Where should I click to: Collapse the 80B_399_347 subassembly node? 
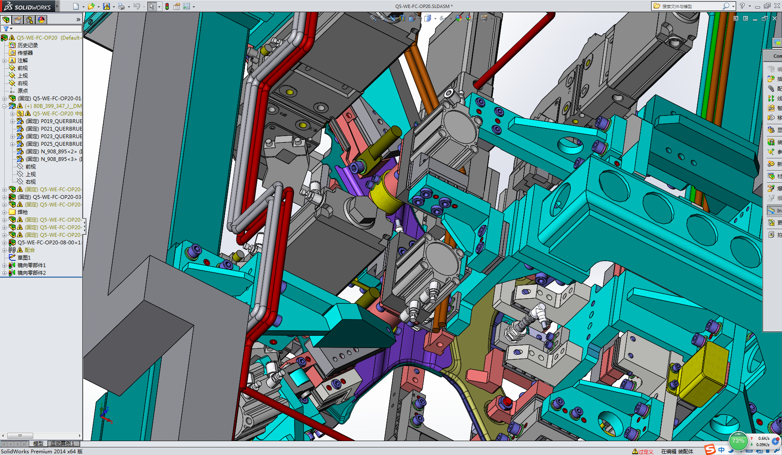(5, 106)
